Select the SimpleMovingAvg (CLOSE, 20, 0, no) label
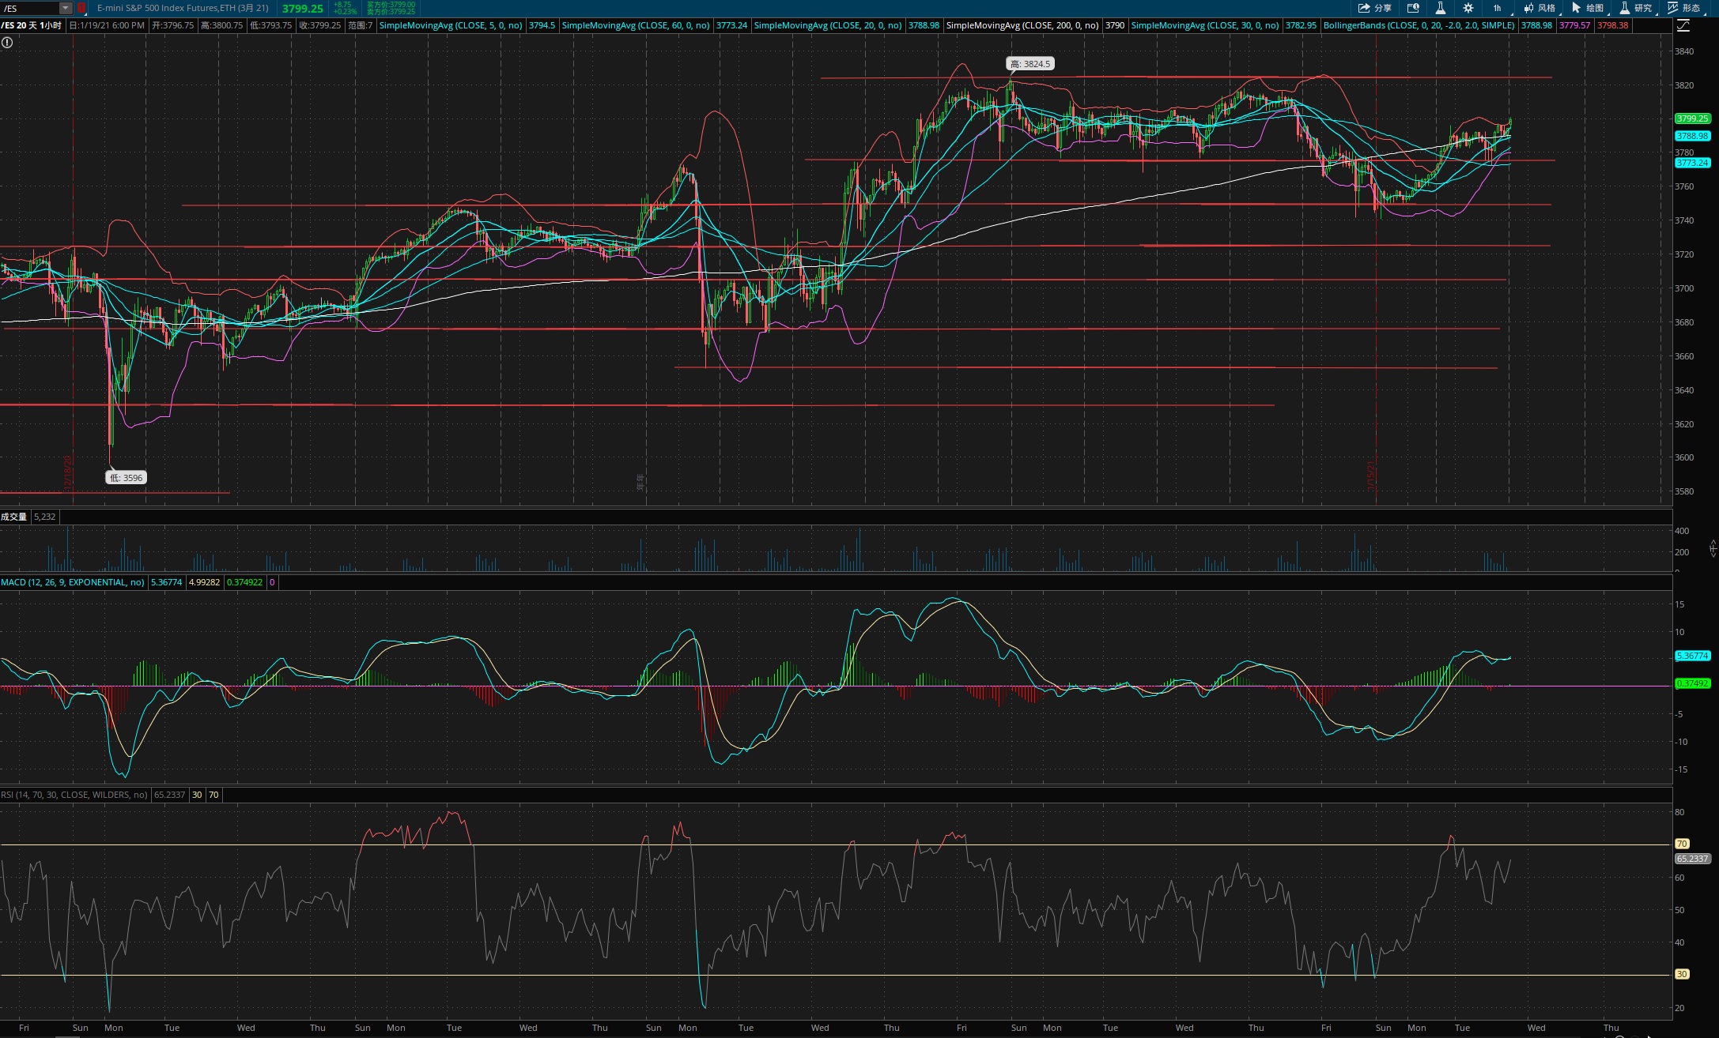 [828, 25]
